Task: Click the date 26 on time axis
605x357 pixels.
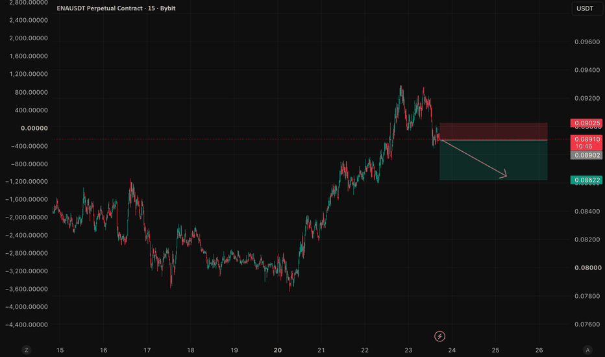Action: coord(539,350)
